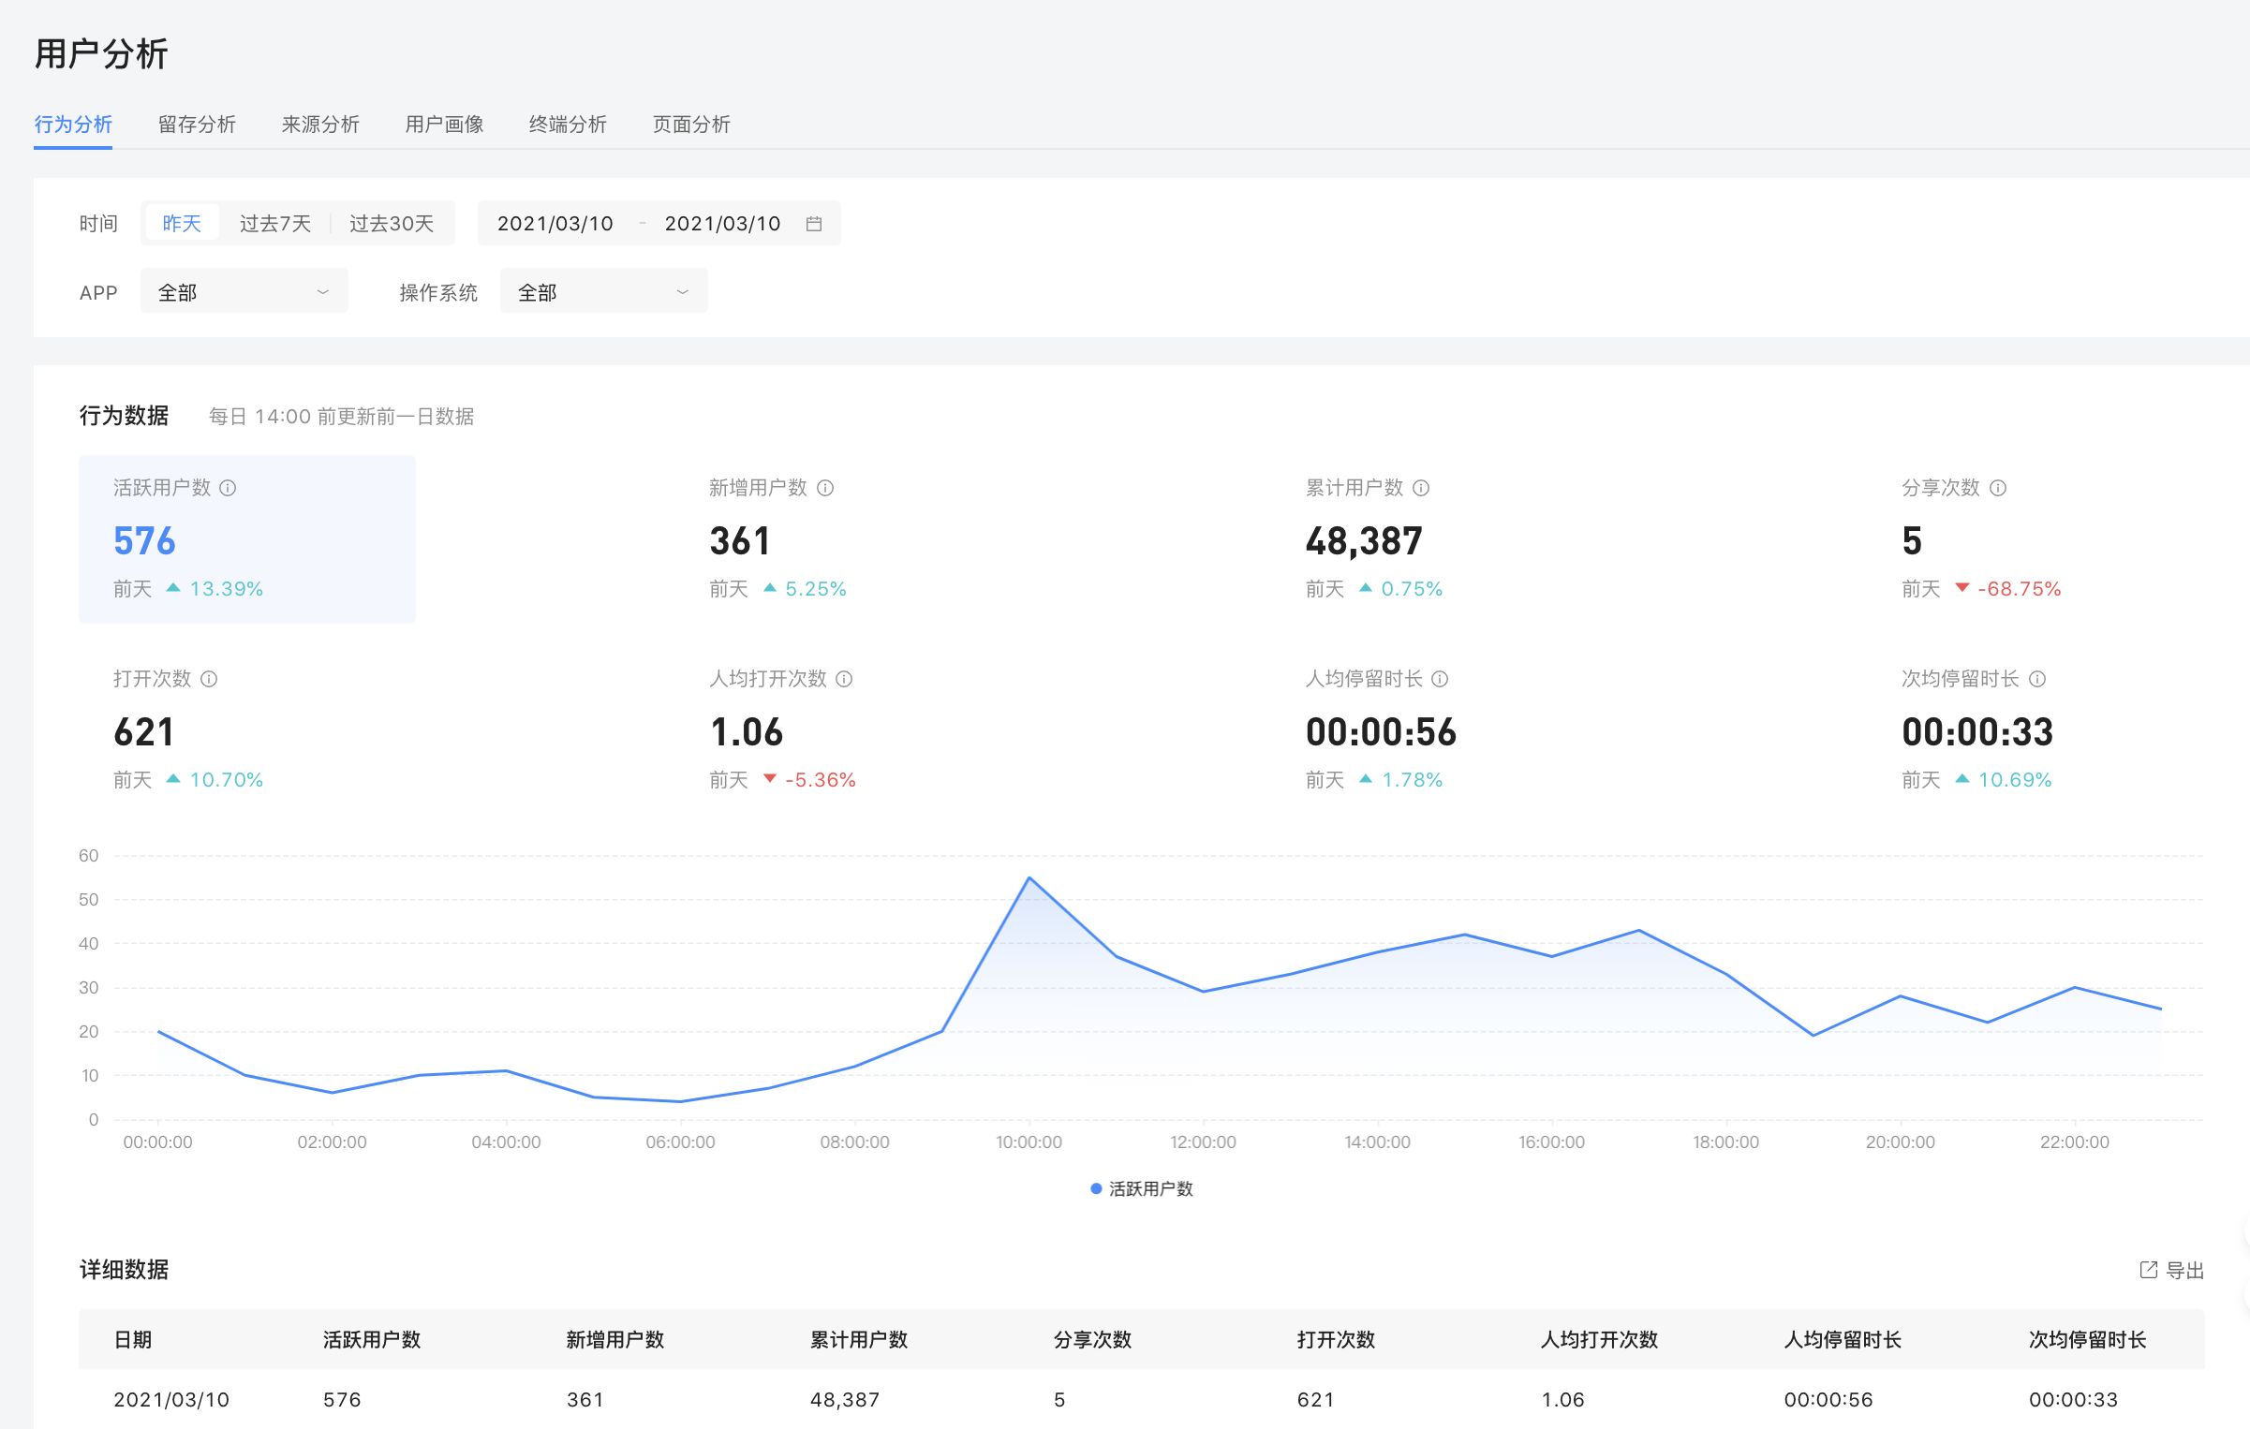2250x1429 pixels.
Task: Select the 过去7天 time range option
Action: 274,223
